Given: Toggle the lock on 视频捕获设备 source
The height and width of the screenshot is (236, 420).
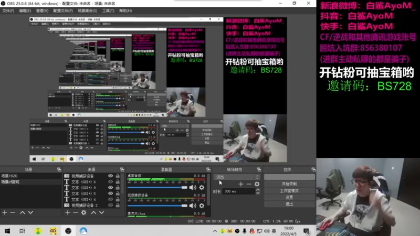Looking at the screenshot, I should point(118,176).
